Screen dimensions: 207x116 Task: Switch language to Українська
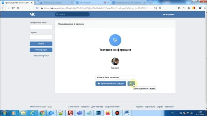(x=150, y=107)
